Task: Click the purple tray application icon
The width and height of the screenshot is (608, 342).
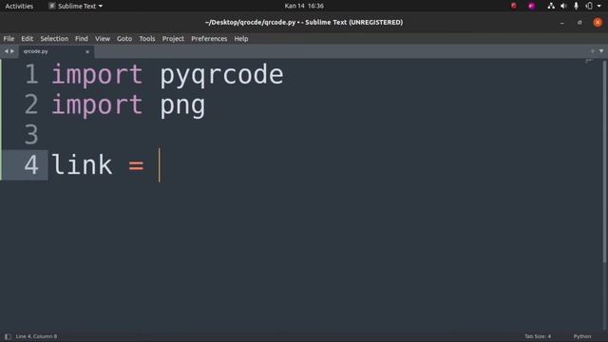Action: [532, 6]
